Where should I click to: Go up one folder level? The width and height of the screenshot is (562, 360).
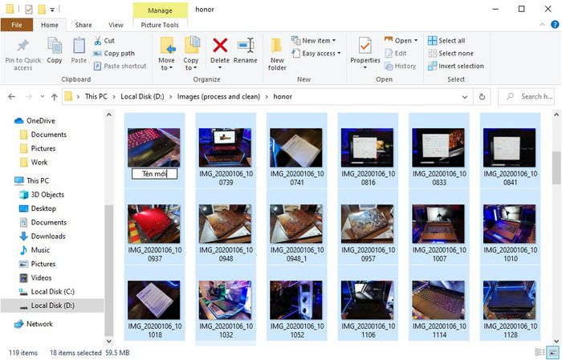tap(54, 97)
